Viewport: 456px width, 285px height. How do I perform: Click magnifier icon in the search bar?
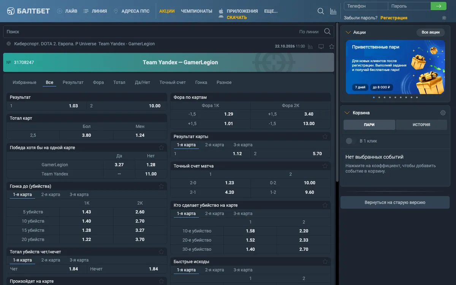coord(327,32)
